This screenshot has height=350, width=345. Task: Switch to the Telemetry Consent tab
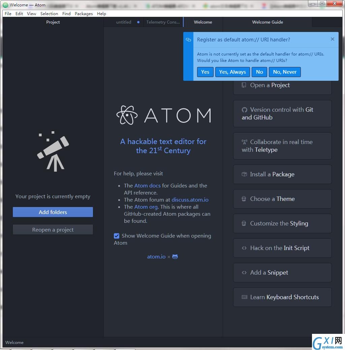point(163,22)
